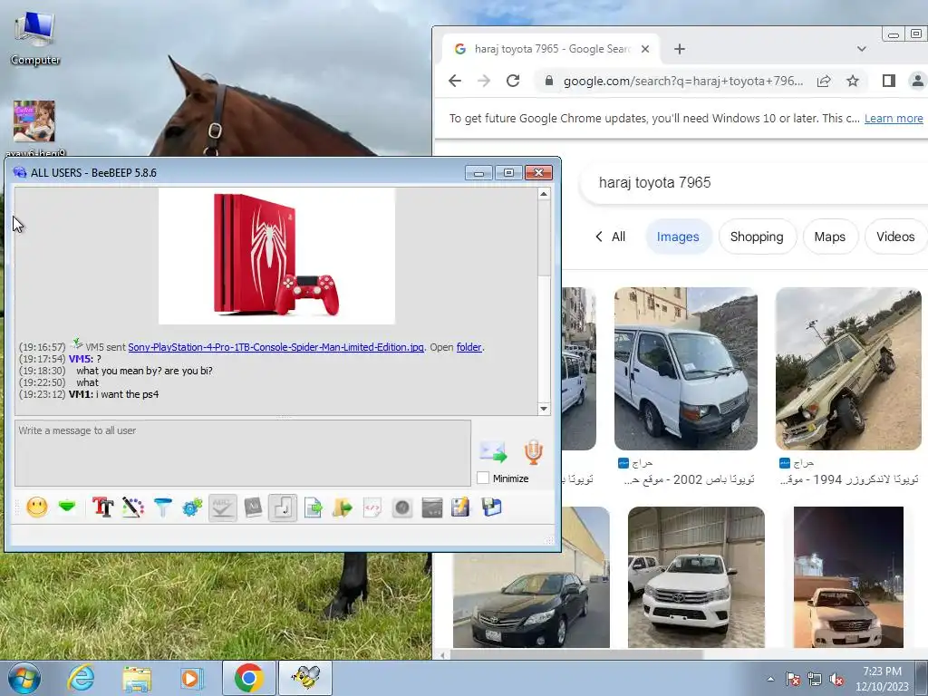Open Windows Media Player from taskbar
The image size is (928, 696).
pos(191,678)
